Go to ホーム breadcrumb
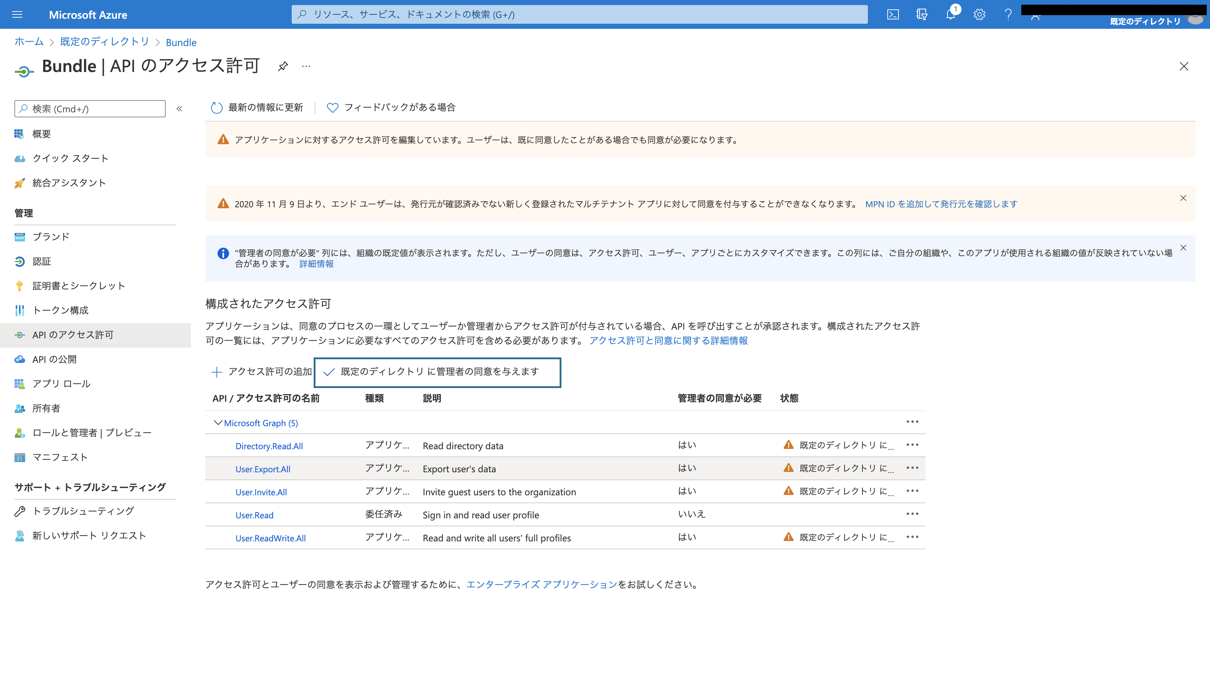Screen dimensions: 1210x676 pyautogui.click(x=29, y=42)
